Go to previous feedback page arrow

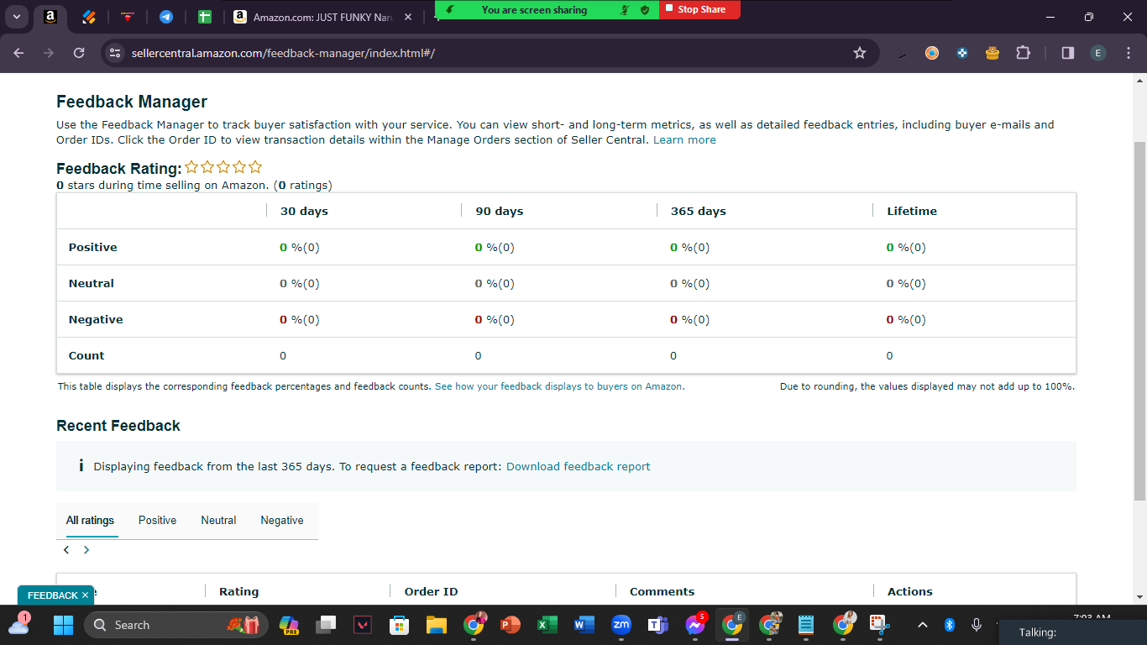(x=66, y=550)
